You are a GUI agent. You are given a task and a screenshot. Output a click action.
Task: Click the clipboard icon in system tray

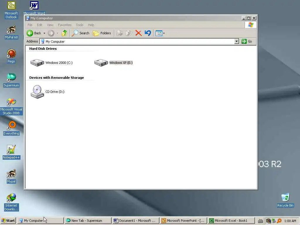[268, 221]
